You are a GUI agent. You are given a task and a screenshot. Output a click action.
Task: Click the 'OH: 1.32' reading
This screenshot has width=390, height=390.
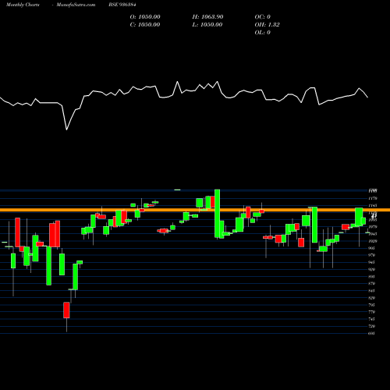click(268, 25)
